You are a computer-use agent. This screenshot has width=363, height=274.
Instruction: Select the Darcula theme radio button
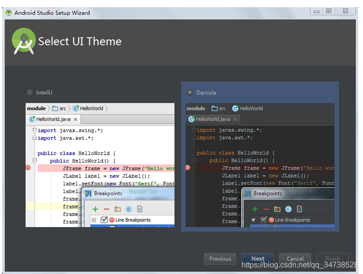click(x=189, y=92)
